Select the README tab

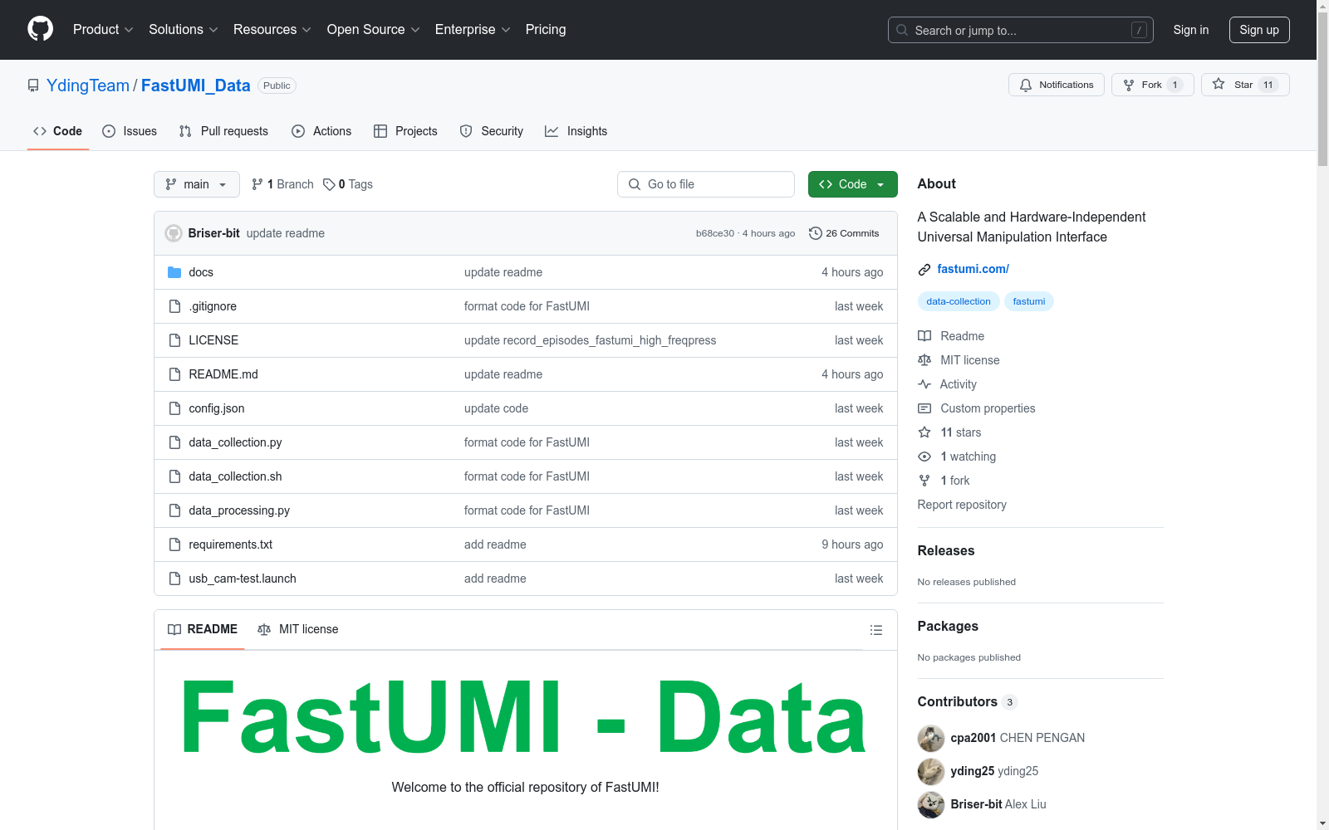point(203,629)
